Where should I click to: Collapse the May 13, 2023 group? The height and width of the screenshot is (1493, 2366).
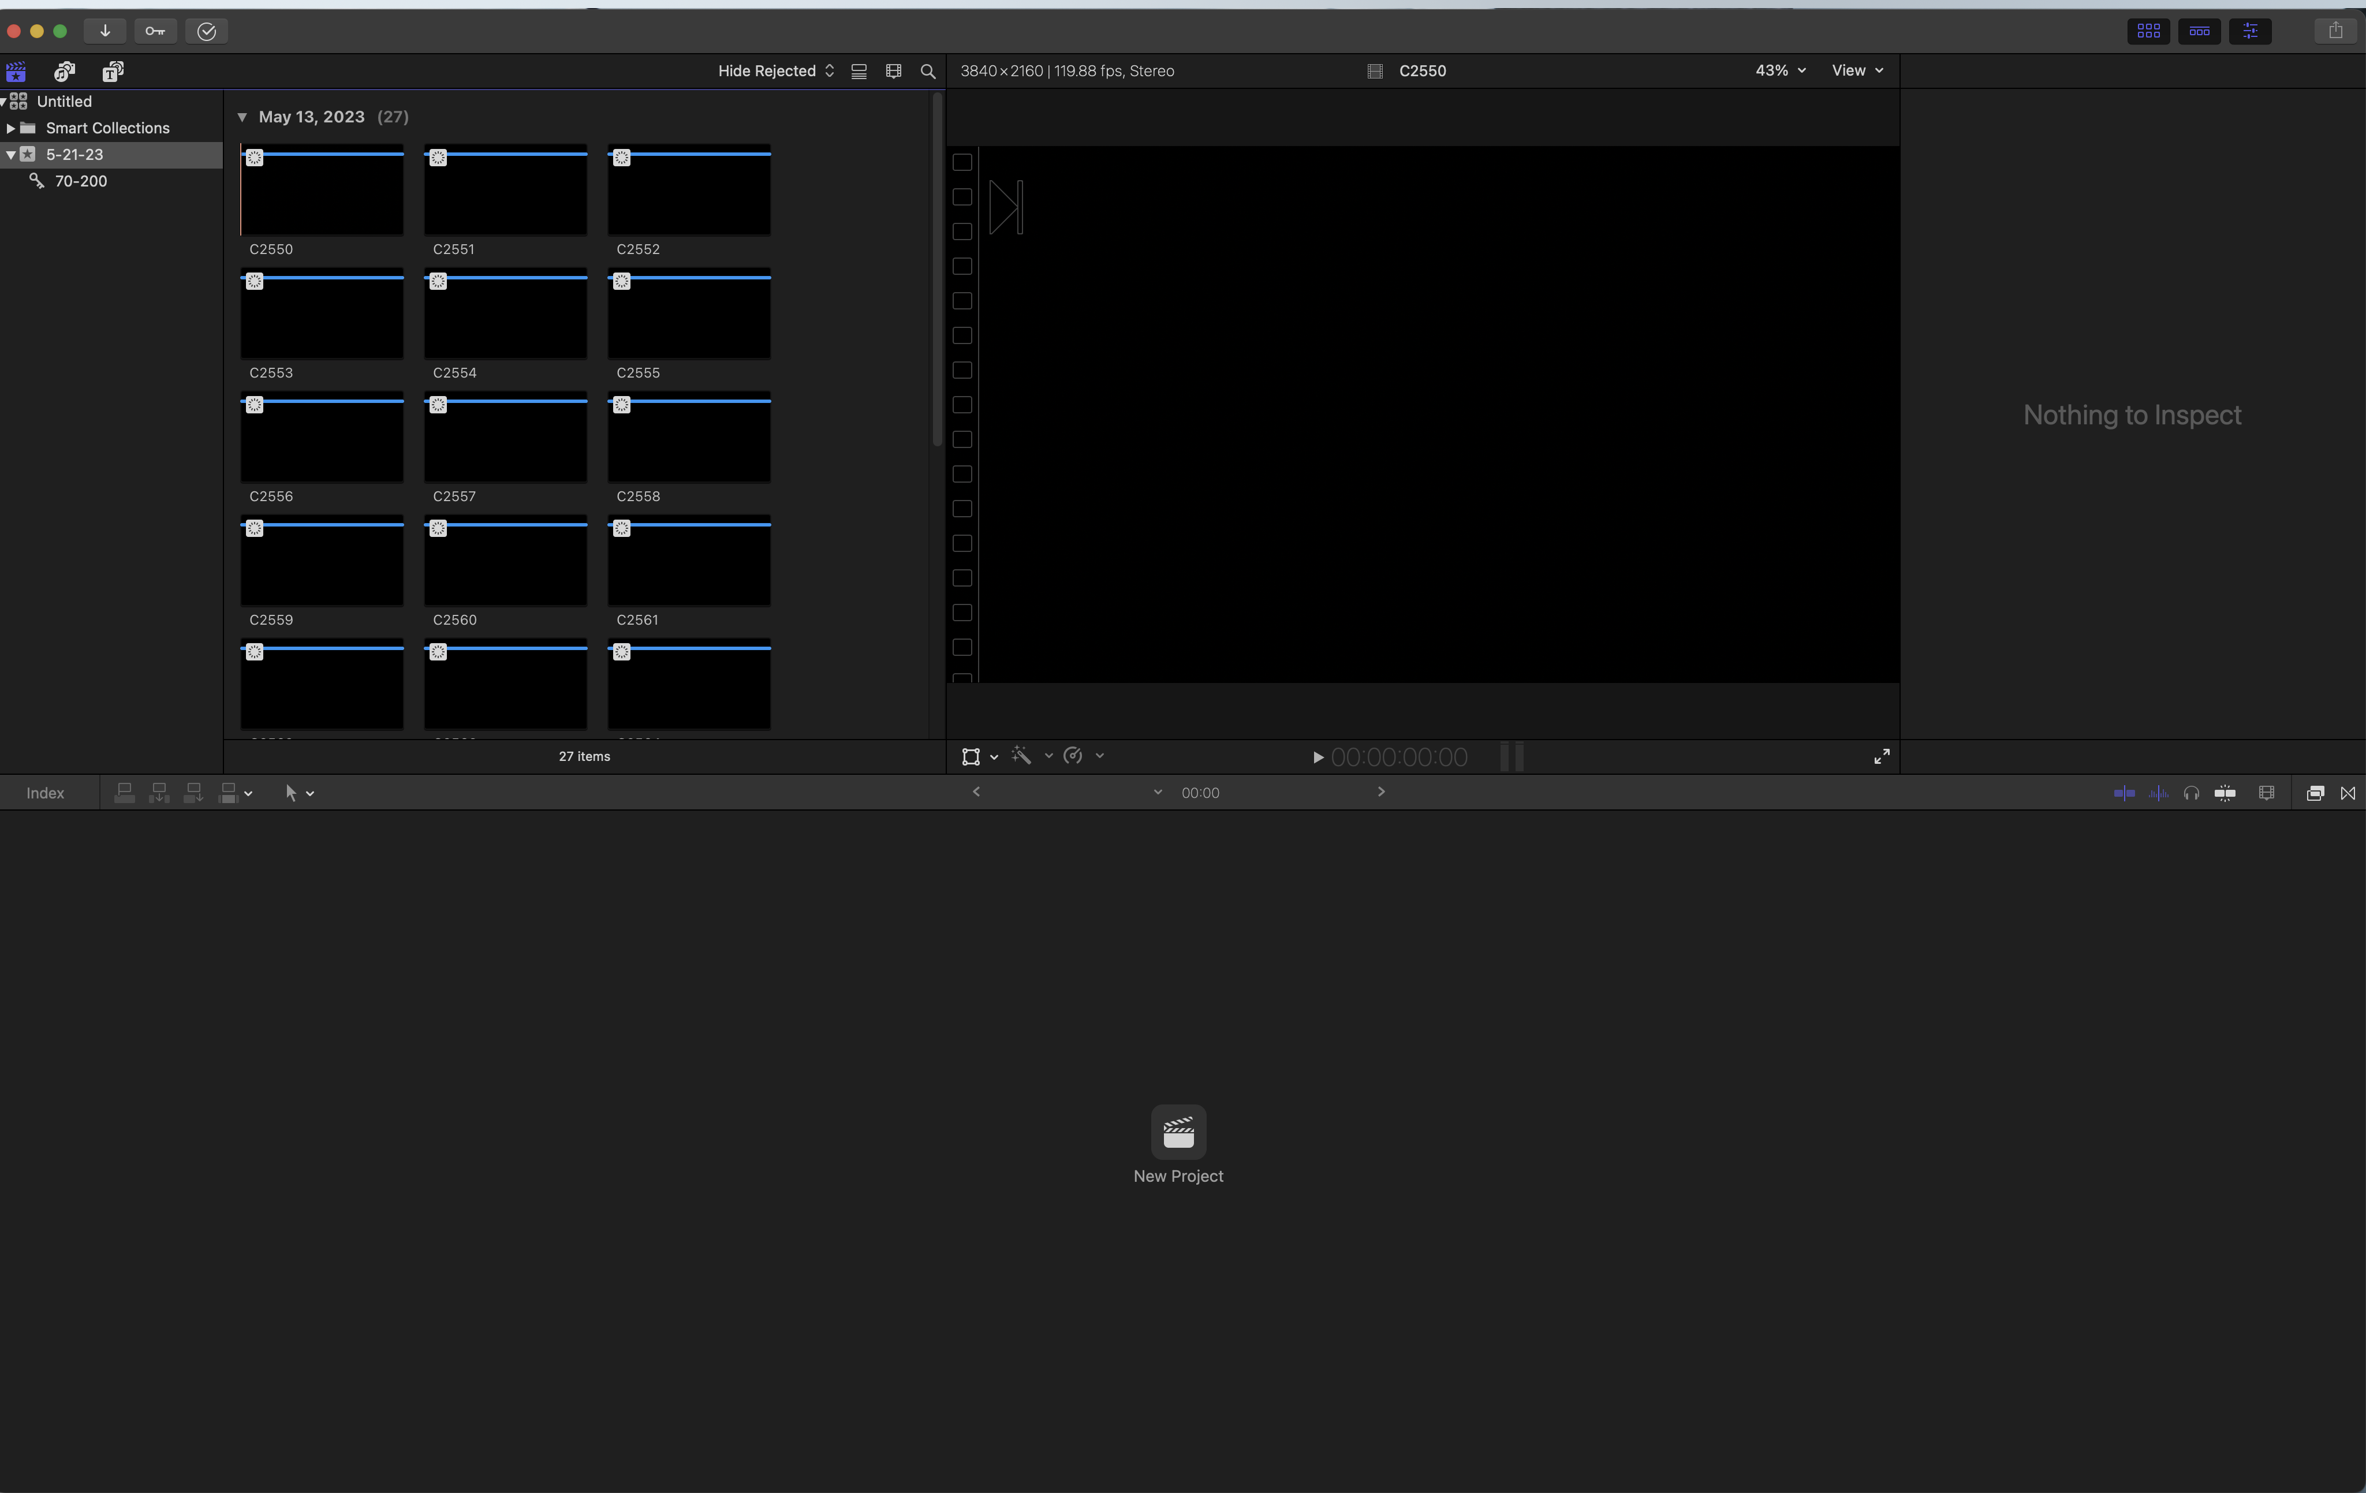[242, 117]
